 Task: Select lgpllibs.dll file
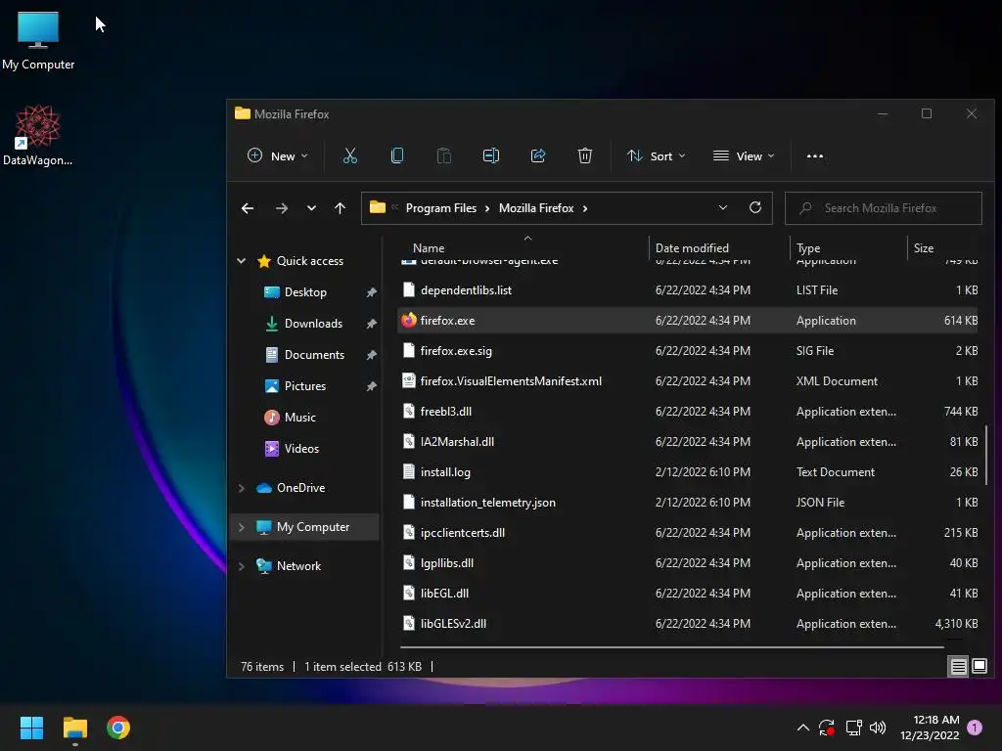688,563
